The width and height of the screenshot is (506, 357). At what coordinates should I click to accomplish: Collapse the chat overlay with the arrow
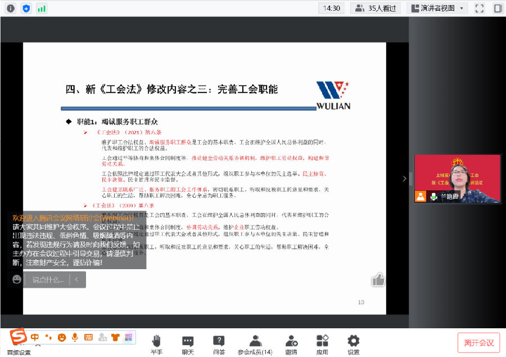click(x=77, y=279)
